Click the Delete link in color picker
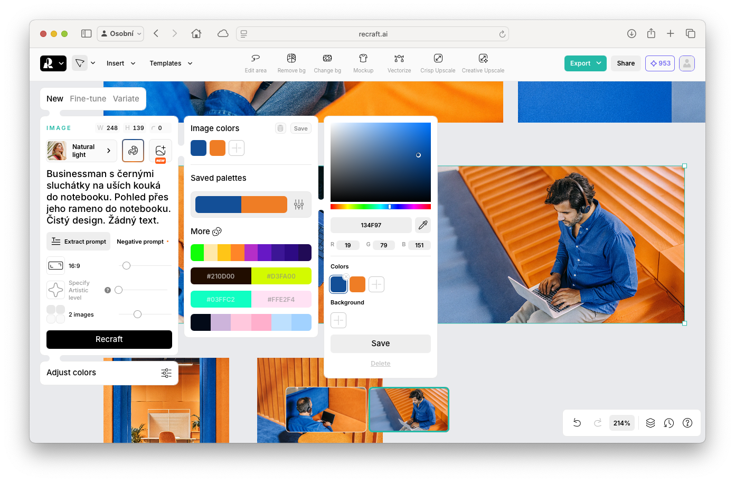This screenshot has width=735, height=482. click(381, 364)
